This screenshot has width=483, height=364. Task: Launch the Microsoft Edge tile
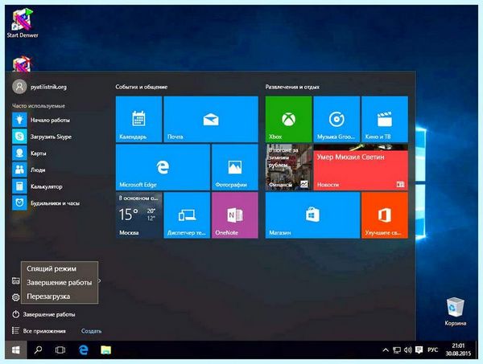tap(163, 167)
